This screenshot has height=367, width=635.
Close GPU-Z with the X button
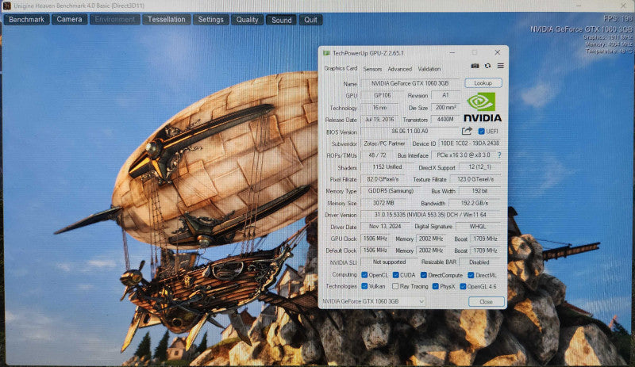pos(498,52)
